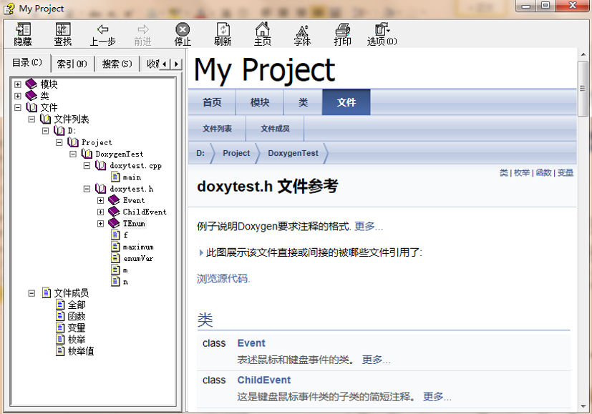Image resolution: width=592 pixels, height=414 pixels.
Task: Click the book icon beside 文件列表
Action: (x=45, y=119)
